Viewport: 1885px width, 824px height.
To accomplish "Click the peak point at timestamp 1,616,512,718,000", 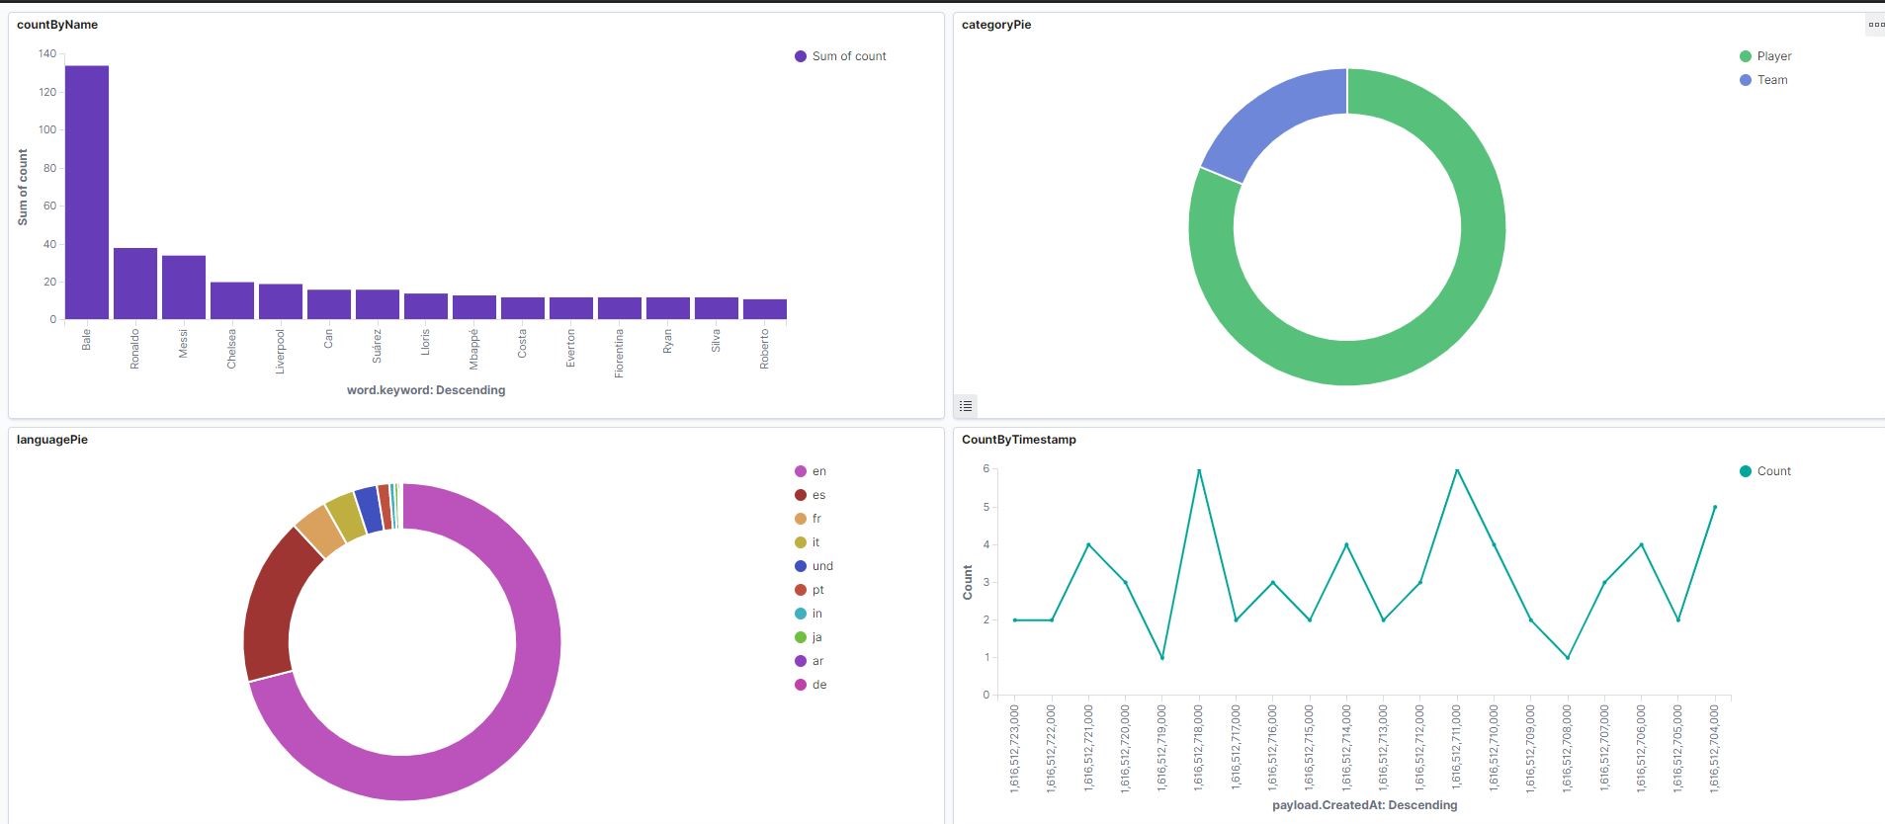I will click(1199, 470).
